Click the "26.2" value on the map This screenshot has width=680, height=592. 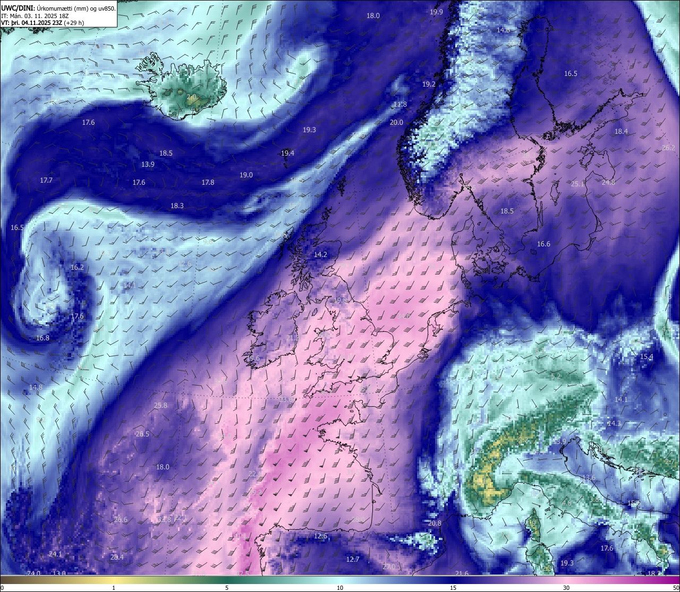point(668,147)
